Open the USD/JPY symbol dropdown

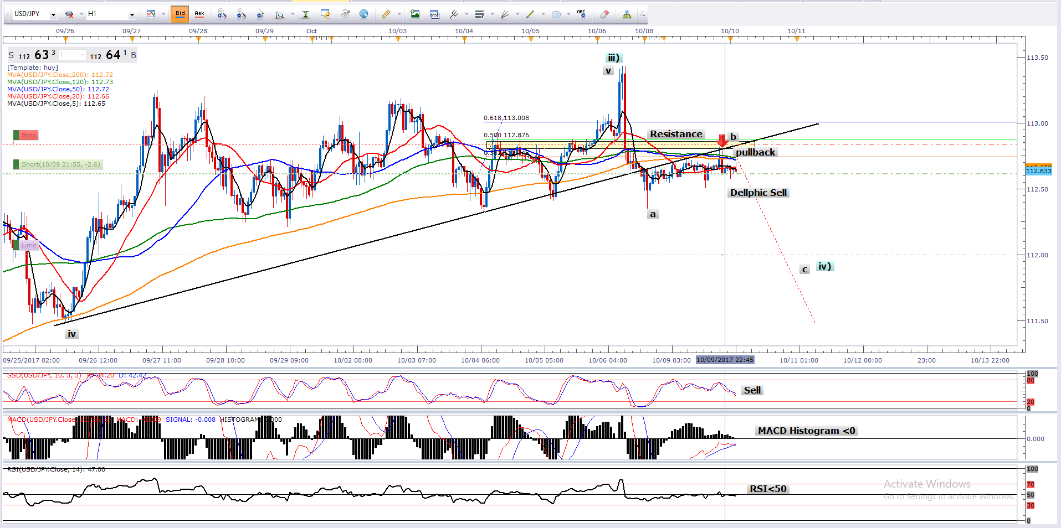[53, 14]
